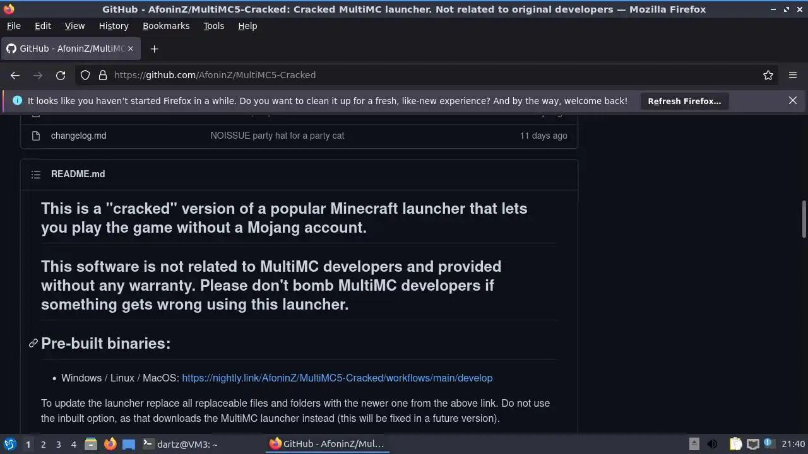Open the NOISSUE party hat commit message
This screenshot has width=808, height=454.
[x=277, y=136]
